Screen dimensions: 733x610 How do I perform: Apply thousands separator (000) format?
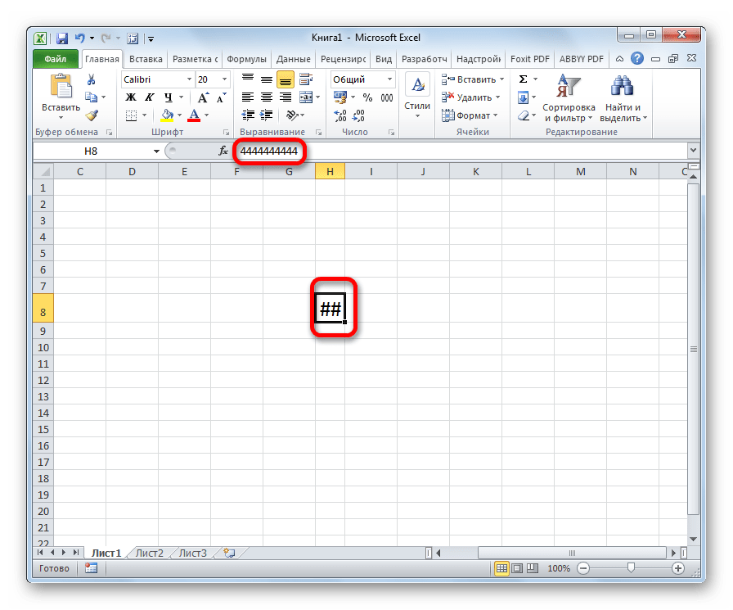pos(387,97)
